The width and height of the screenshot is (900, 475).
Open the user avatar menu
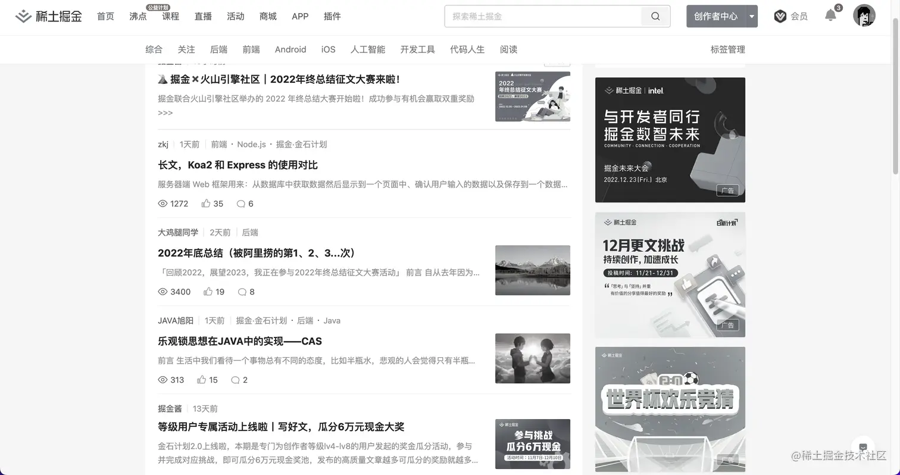click(864, 16)
